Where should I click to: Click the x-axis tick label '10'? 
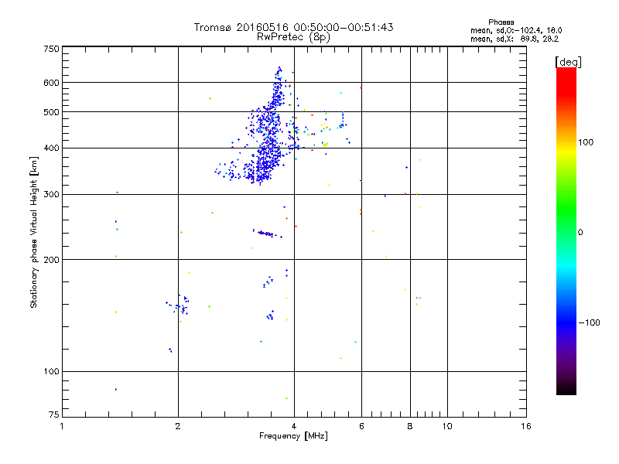447,426
